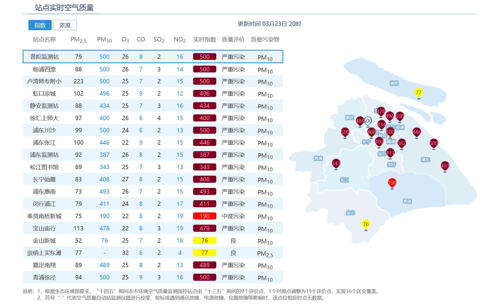The height and width of the screenshot is (305, 484).
Task: Click the 崇明上实东滩 station name
Action: (x=44, y=253)
